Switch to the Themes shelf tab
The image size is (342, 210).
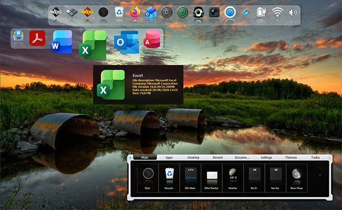point(291,157)
